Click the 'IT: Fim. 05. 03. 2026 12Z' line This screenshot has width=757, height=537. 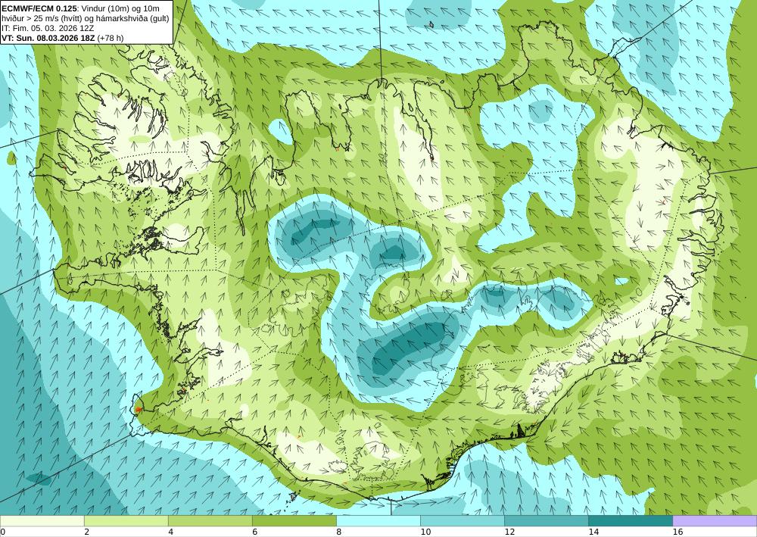click(x=48, y=28)
